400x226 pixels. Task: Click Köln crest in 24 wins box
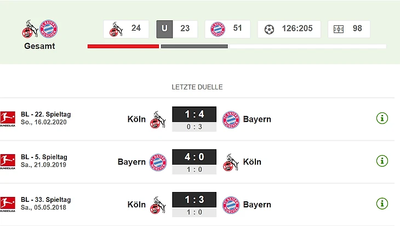tap(116, 29)
